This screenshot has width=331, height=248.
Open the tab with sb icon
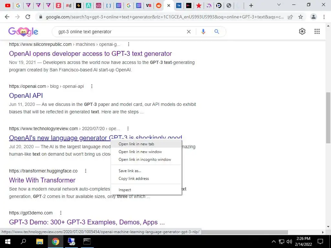click(x=98, y=5)
